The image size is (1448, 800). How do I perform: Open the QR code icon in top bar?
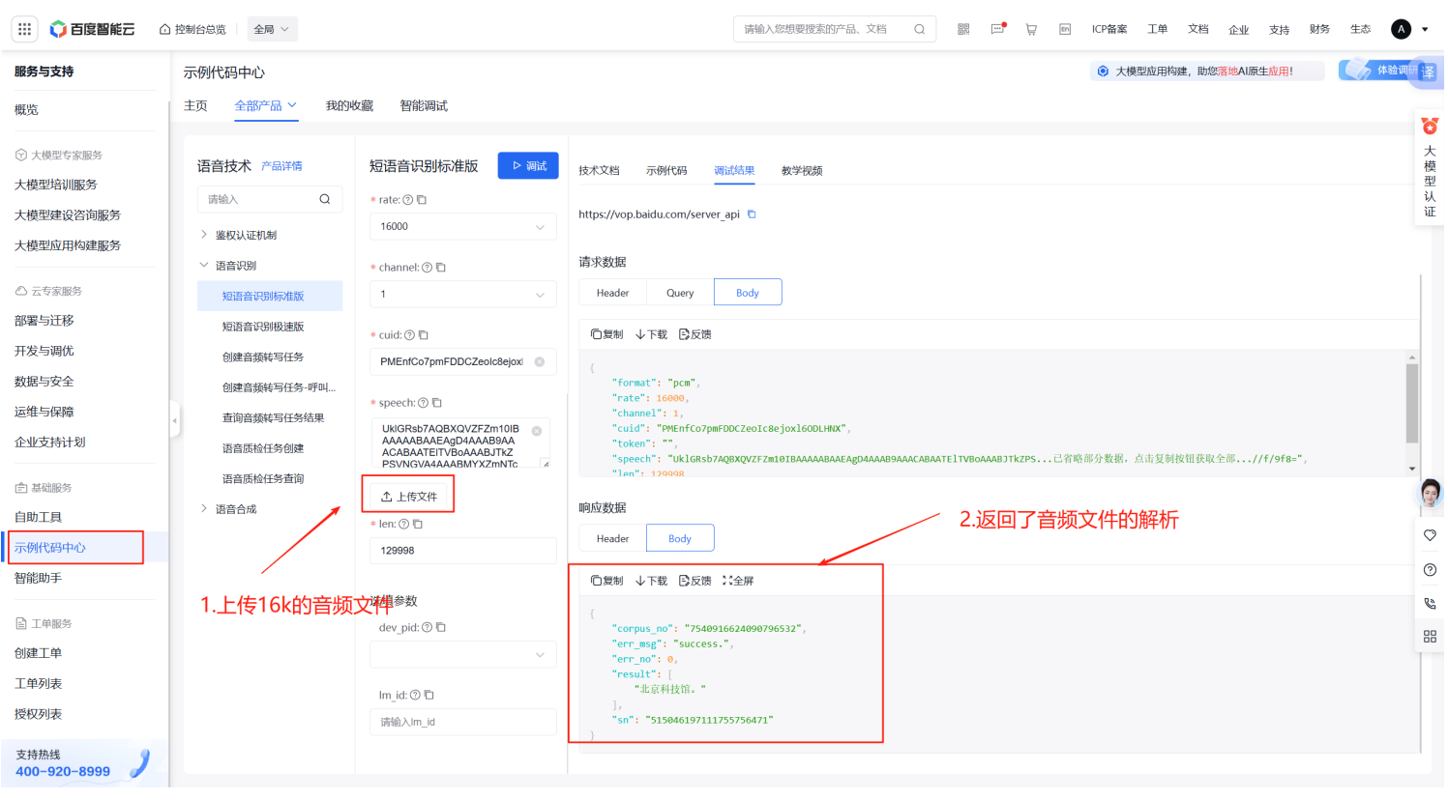(x=963, y=29)
